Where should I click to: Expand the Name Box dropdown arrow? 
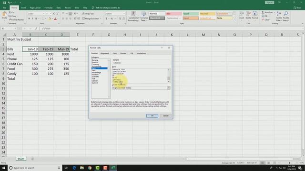[15, 28]
